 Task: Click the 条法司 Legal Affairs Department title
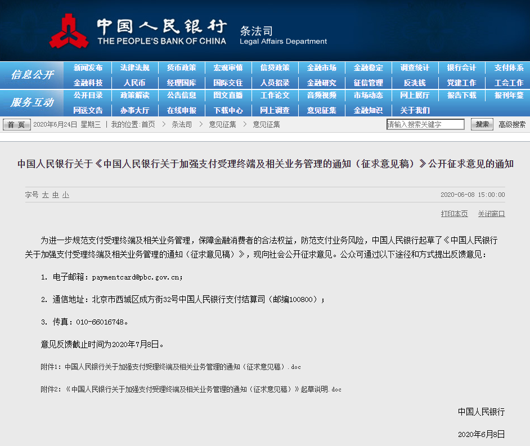click(x=283, y=35)
